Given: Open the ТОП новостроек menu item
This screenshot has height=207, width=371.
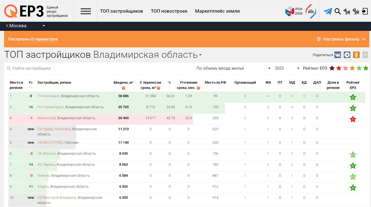Looking at the screenshot, I should coord(169,11).
